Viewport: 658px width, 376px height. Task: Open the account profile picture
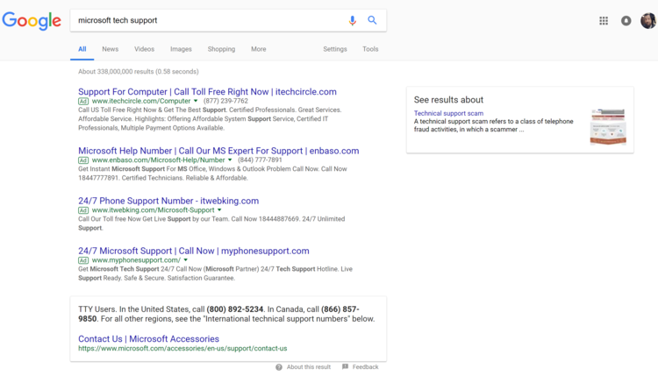648,20
